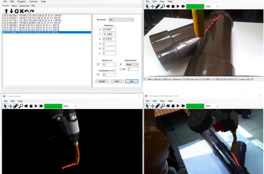Toggle pencil draw tool in top-right camera window
The image size is (264, 174).
tap(158, 6)
